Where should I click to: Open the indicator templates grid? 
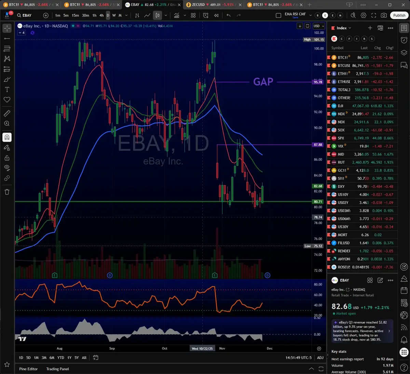point(193,15)
